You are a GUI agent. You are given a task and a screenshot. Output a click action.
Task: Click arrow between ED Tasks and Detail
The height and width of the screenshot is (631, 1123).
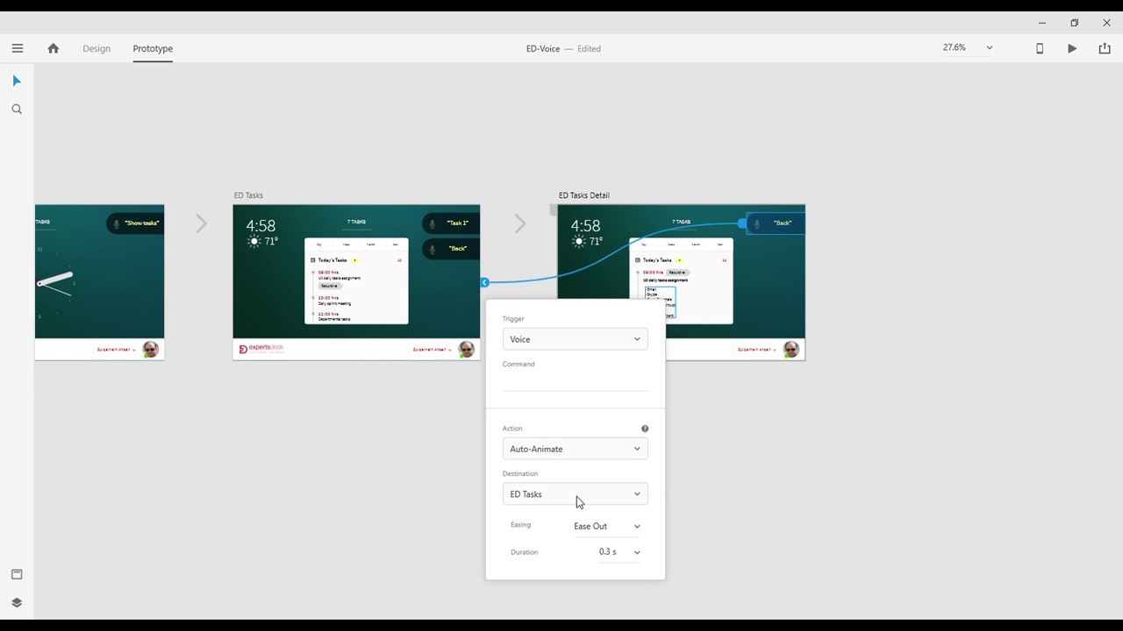(x=520, y=223)
